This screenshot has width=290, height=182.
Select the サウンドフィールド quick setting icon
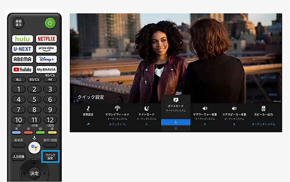pyautogui.click(x=117, y=109)
